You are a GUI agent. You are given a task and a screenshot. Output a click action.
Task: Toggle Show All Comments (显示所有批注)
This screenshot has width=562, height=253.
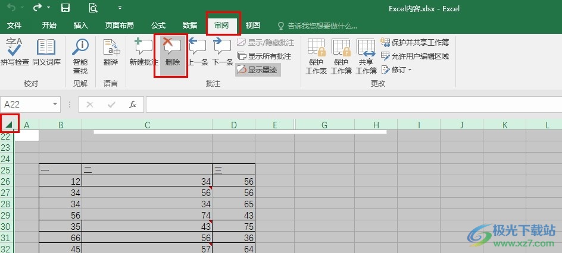(264, 56)
